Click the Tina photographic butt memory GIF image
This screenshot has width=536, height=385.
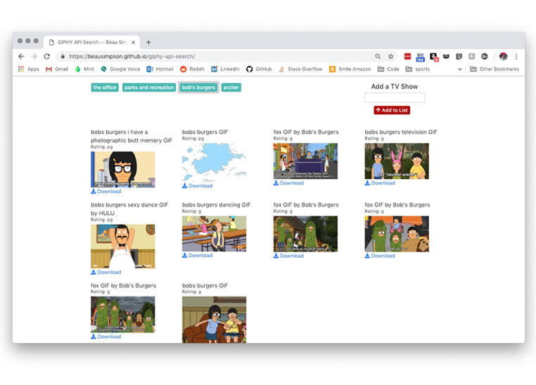(x=122, y=169)
